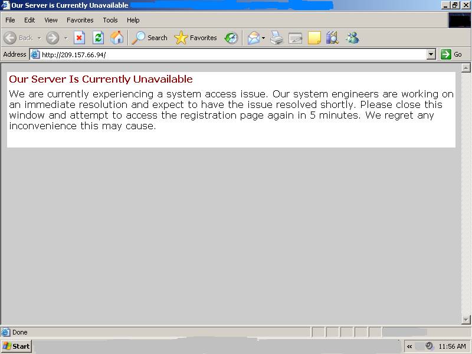Open the Search pane
The height and width of the screenshot is (354, 472).
point(150,38)
